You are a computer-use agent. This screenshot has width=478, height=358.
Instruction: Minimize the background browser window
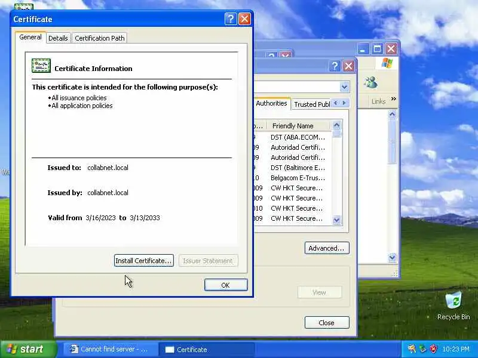pyautogui.click(x=363, y=49)
